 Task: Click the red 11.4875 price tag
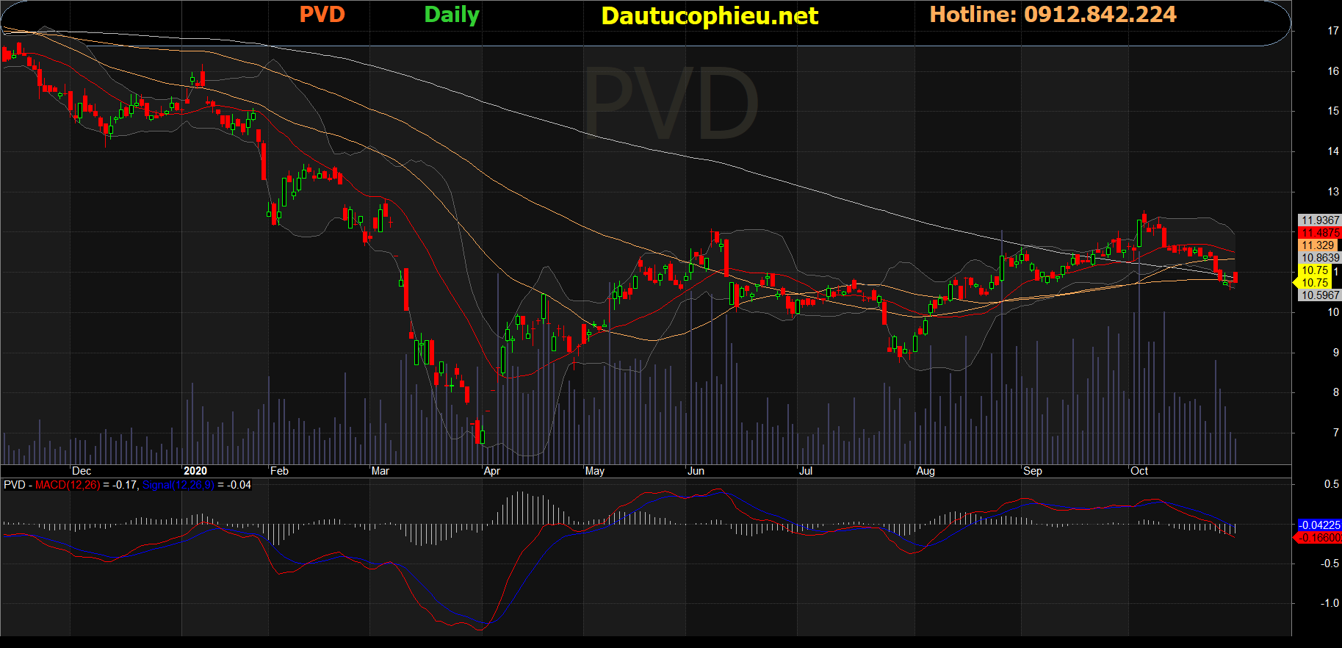[1320, 233]
